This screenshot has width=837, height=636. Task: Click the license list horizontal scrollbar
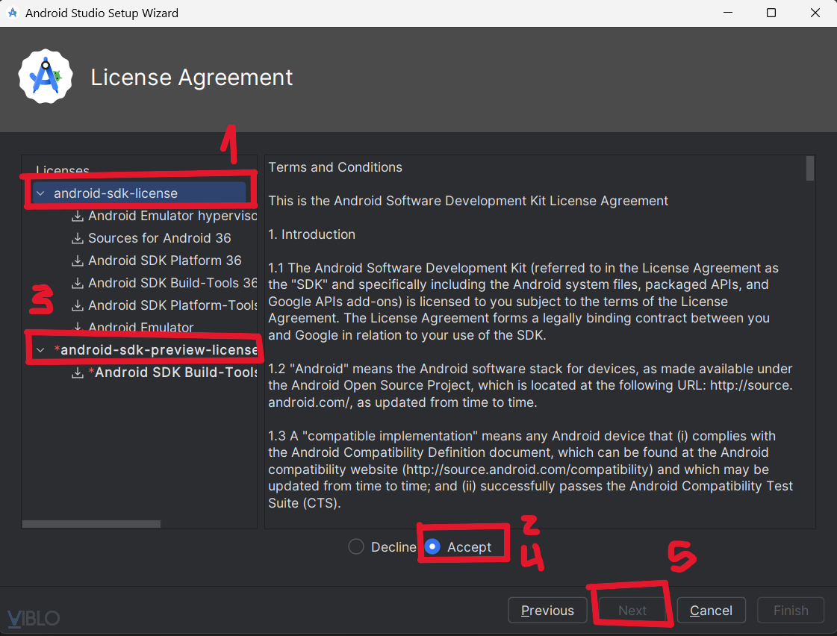click(91, 524)
